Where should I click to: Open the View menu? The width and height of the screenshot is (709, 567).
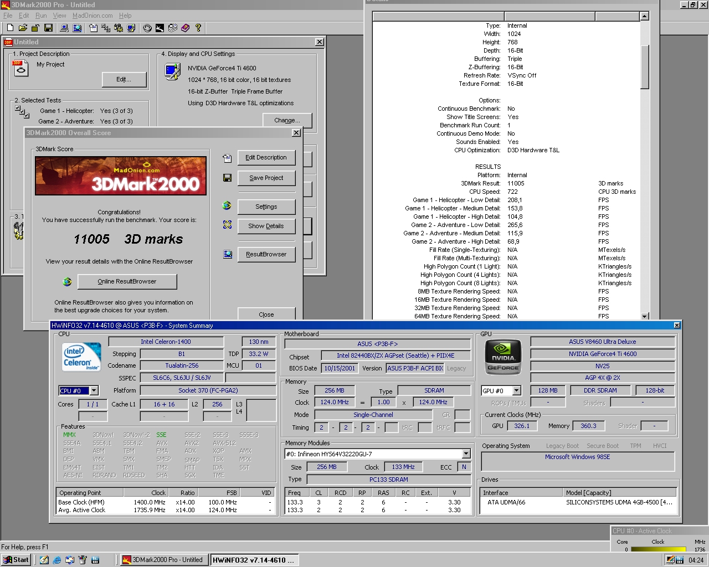[x=59, y=16]
